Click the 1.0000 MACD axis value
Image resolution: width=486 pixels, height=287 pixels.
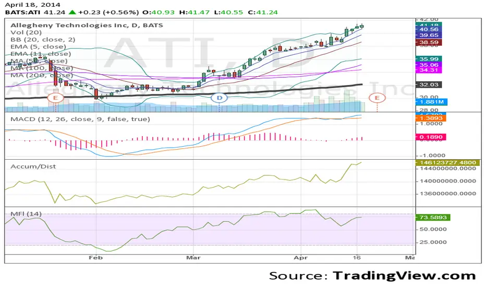tap(431, 124)
